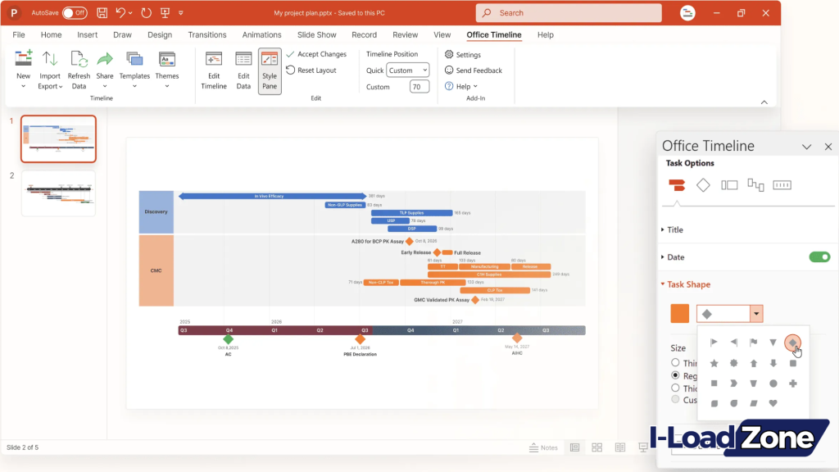Open the Animations tab
This screenshot has height=472, width=839.
pyautogui.click(x=261, y=34)
